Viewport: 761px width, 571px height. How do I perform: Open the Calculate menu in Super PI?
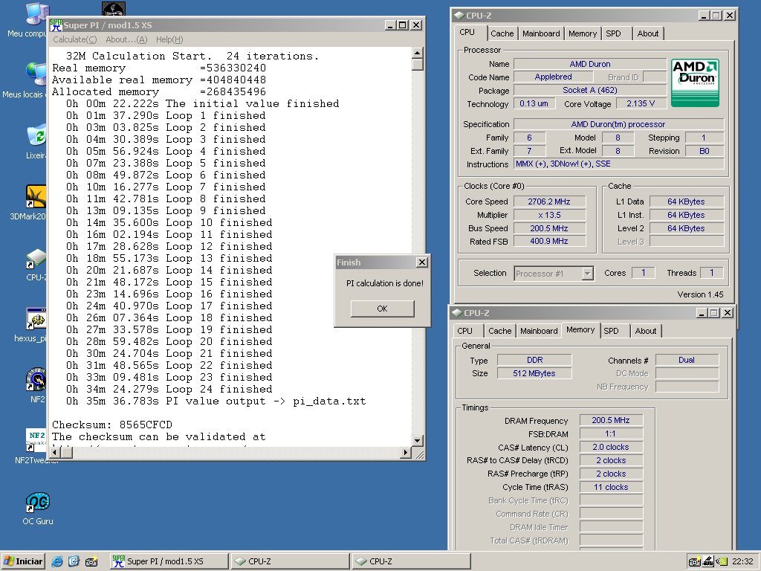[75, 40]
